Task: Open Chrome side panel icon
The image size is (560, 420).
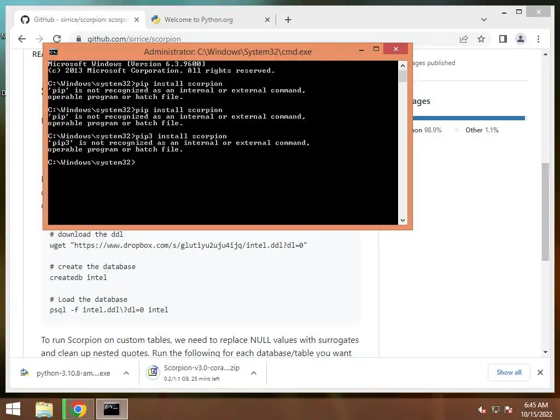Action: coord(503,39)
